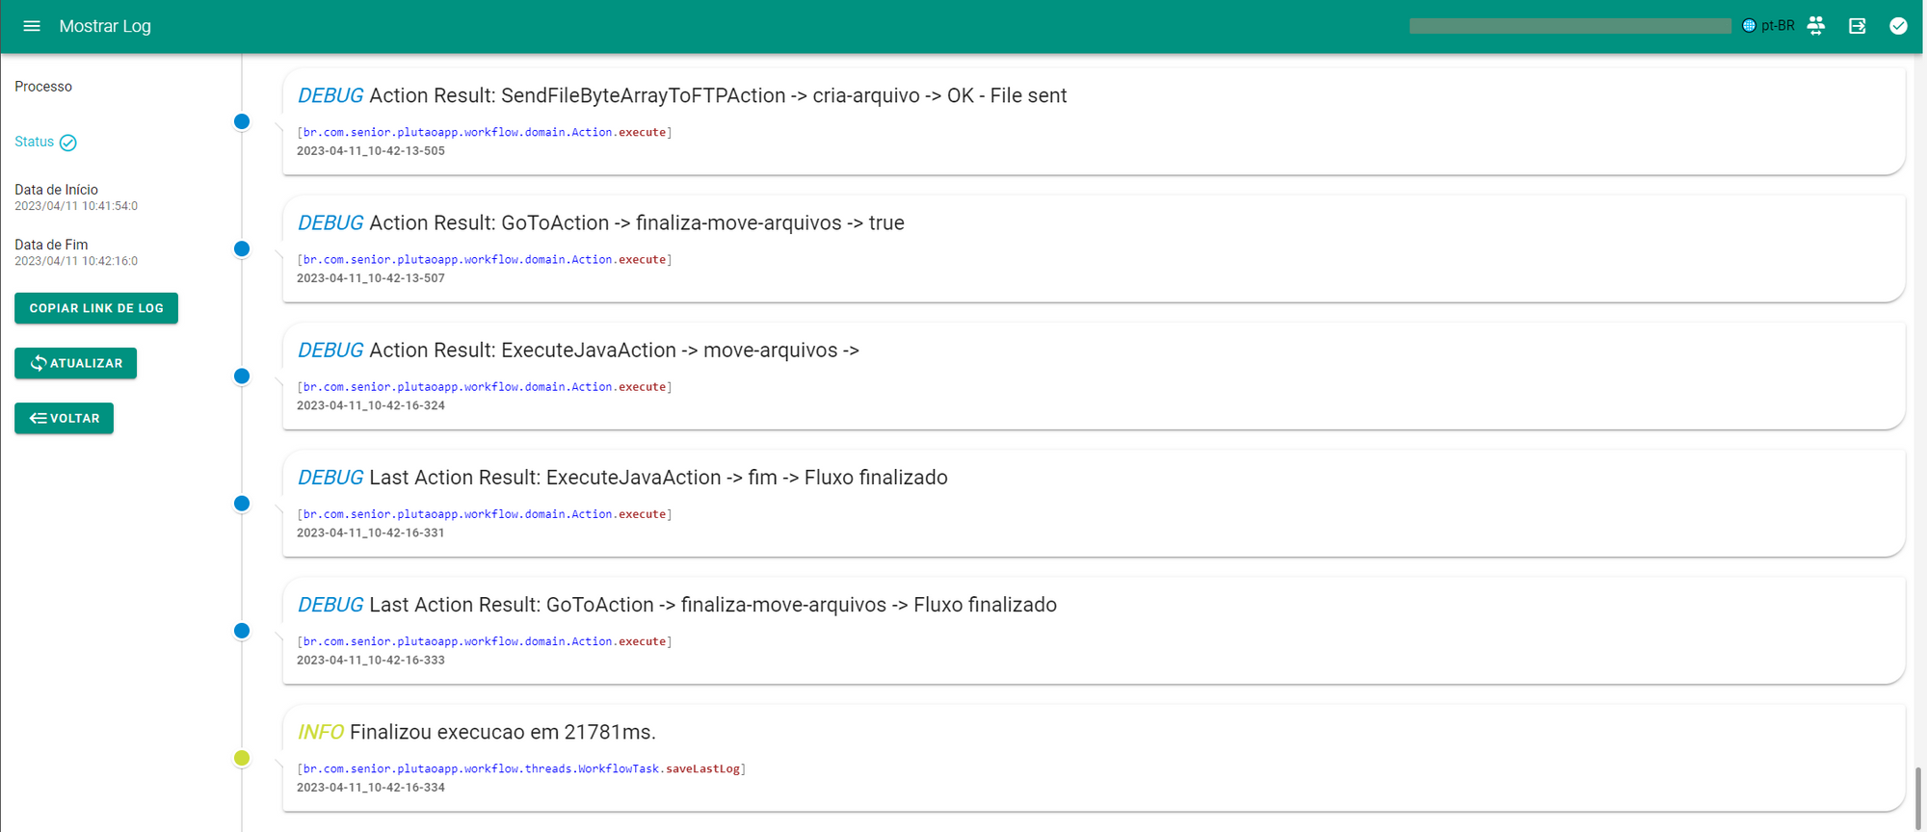
Task: Click timestamp 2023-04-11_10-42-13-507
Action: tap(371, 278)
